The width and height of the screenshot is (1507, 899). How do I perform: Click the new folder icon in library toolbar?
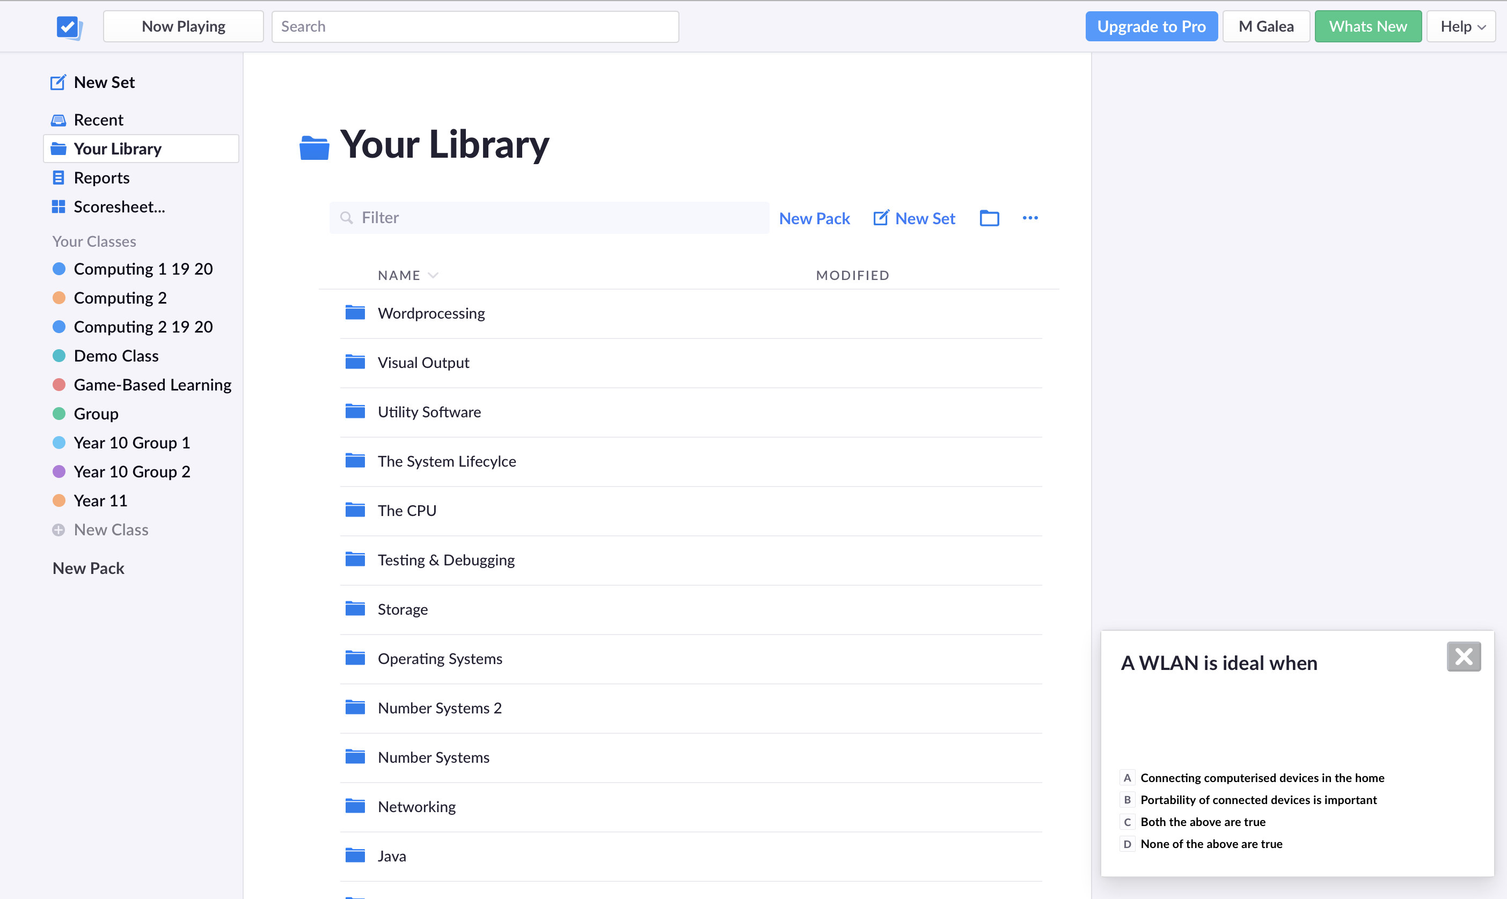[989, 218]
